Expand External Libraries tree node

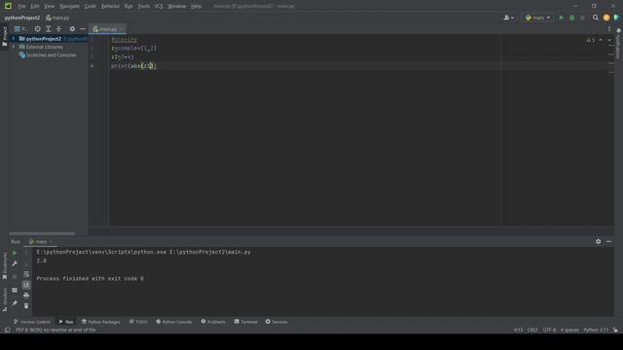[13, 47]
